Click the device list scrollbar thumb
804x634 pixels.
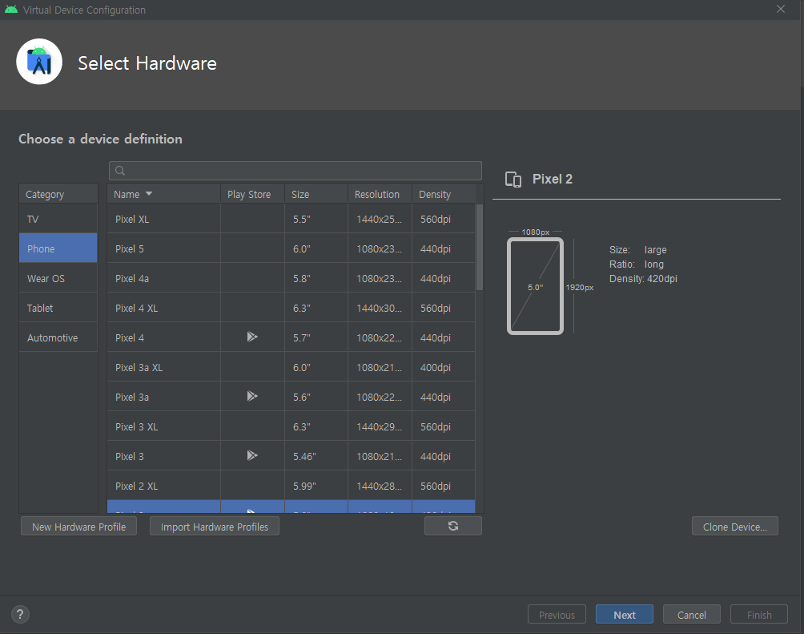click(x=480, y=247)
